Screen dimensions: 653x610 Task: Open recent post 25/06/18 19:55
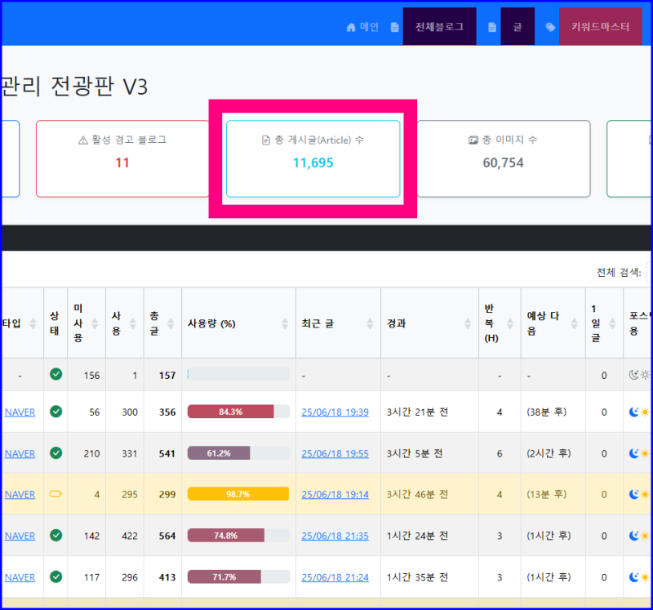[335, 453]
